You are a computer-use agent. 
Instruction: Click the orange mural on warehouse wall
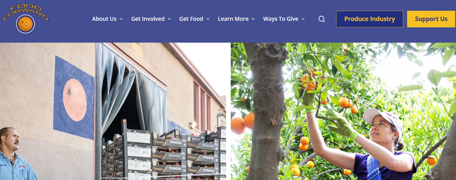75,100
